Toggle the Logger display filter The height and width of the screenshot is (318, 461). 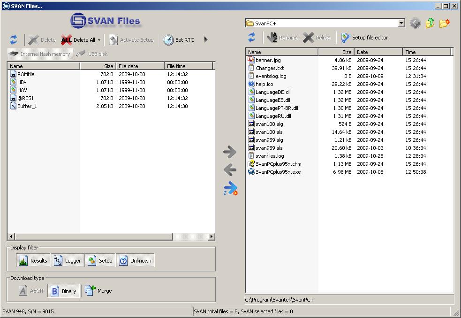tap(68, 261)
